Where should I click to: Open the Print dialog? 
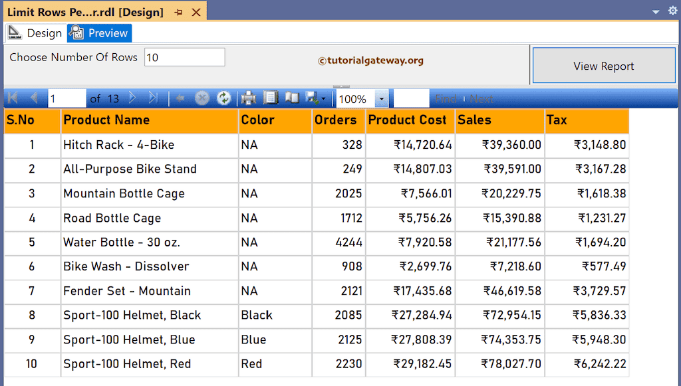[248, 98]
